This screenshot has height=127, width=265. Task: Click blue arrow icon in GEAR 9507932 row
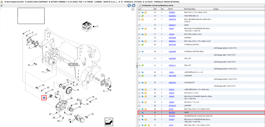(142, 112)
